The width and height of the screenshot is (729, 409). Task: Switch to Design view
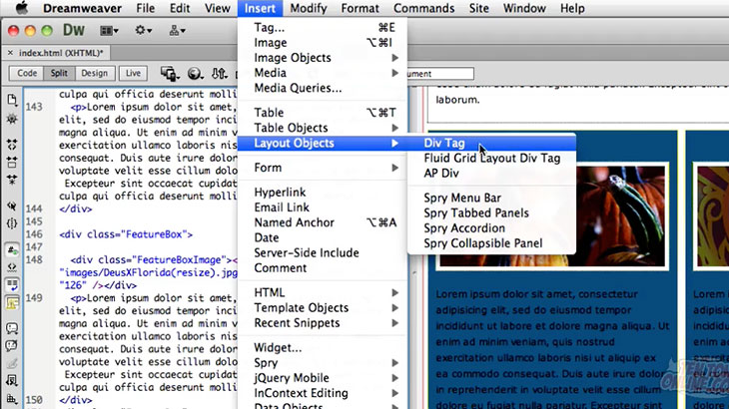tap(95, 74)
